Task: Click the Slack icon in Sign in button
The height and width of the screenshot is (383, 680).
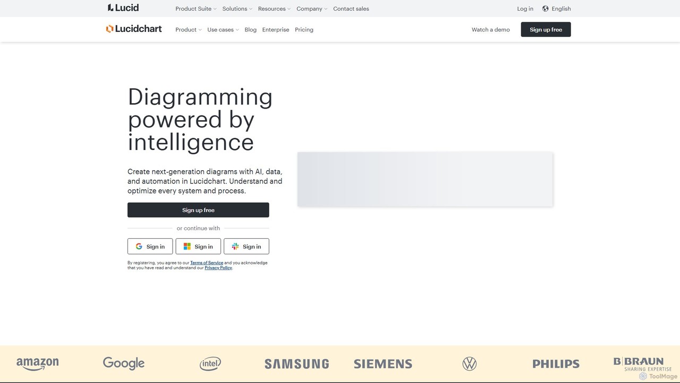Action: tap(235, 247)
